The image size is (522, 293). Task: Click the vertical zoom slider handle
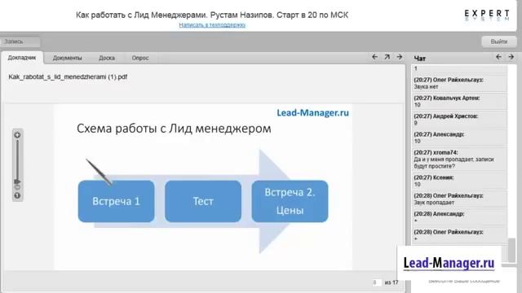17,181
